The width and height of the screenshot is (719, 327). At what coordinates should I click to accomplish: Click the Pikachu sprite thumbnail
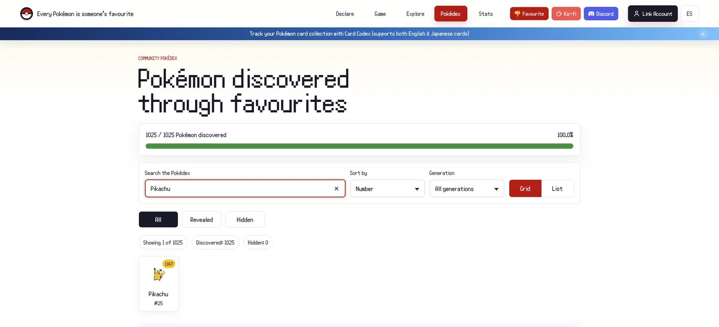[x=159, y=274]
